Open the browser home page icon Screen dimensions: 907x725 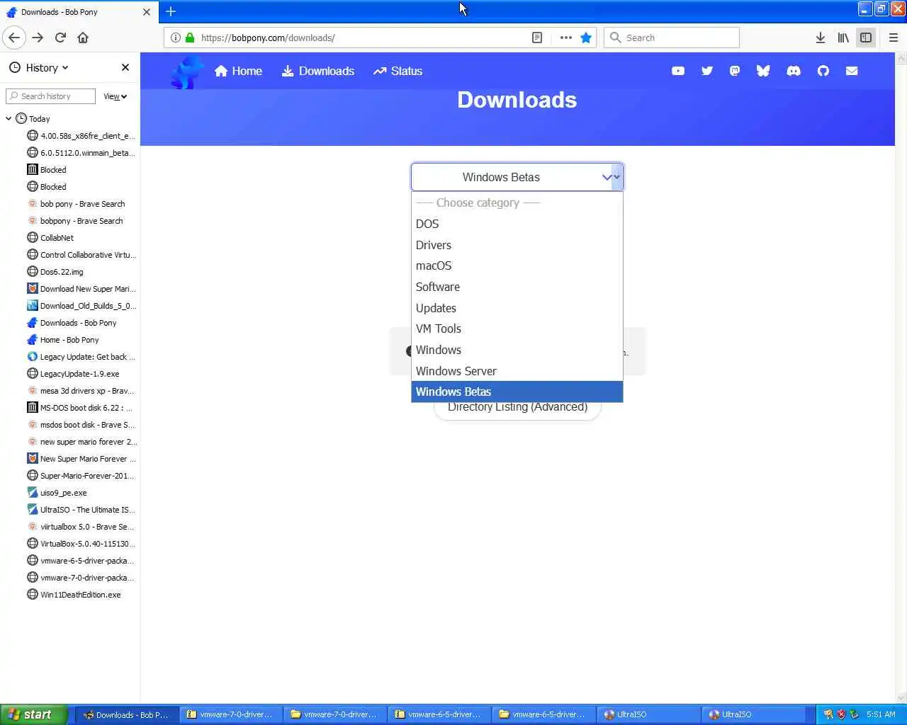83,38
